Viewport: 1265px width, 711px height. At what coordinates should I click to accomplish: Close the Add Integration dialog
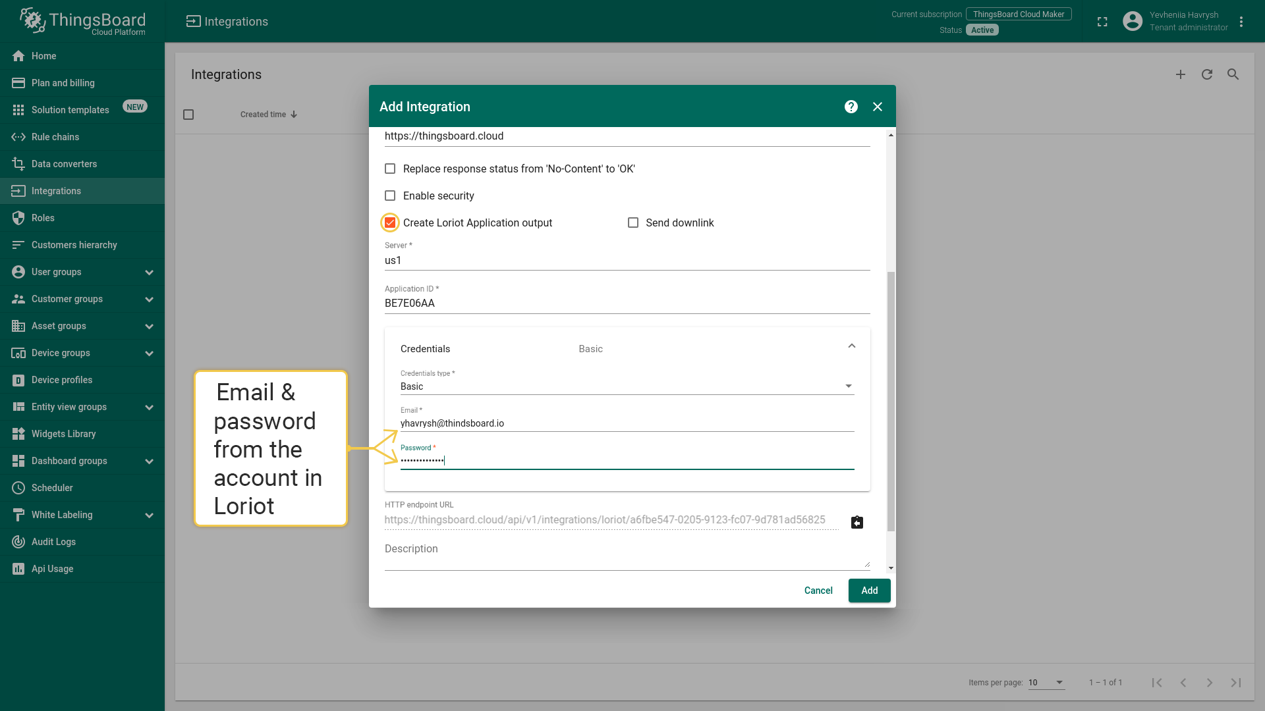point(878,107)
